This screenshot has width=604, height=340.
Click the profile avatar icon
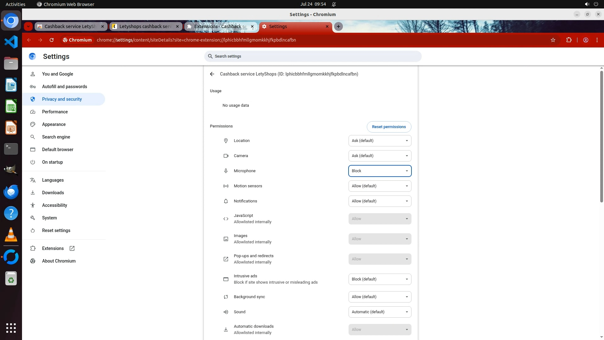pyautogui.click(x=586, y=40)
